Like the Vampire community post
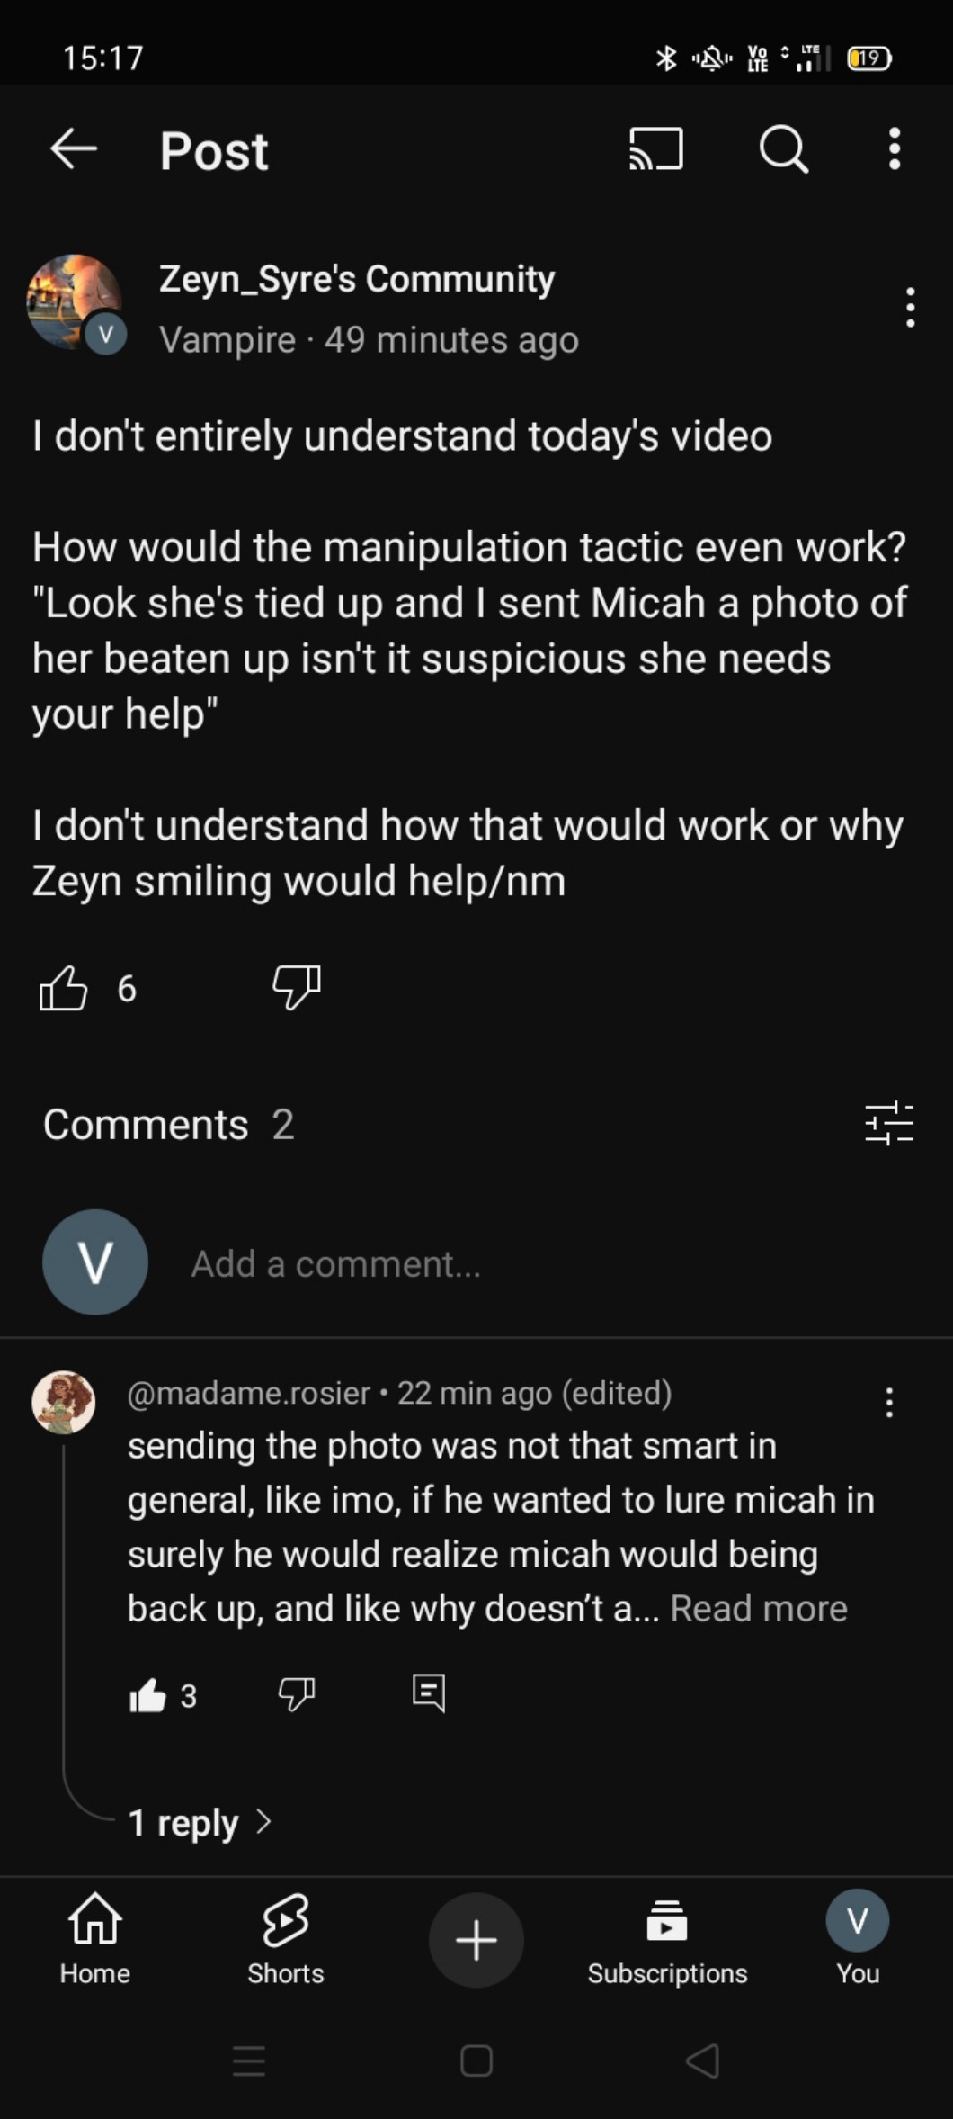The height and width of the screenshot is (2119, 953). 64,988
